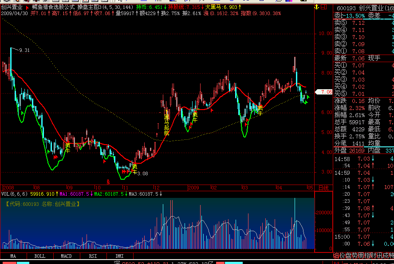Click the red $ marker near October
Image resolution: width=394 pixels, height=264 pixels.
click(x=108, y=182)
